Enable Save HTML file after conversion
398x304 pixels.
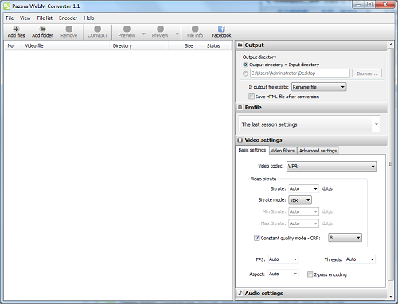(x=252, y=97)
